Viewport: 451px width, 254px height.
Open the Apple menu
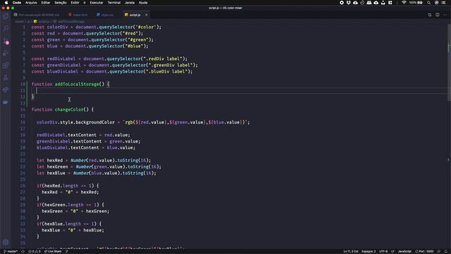pos(6,3)
